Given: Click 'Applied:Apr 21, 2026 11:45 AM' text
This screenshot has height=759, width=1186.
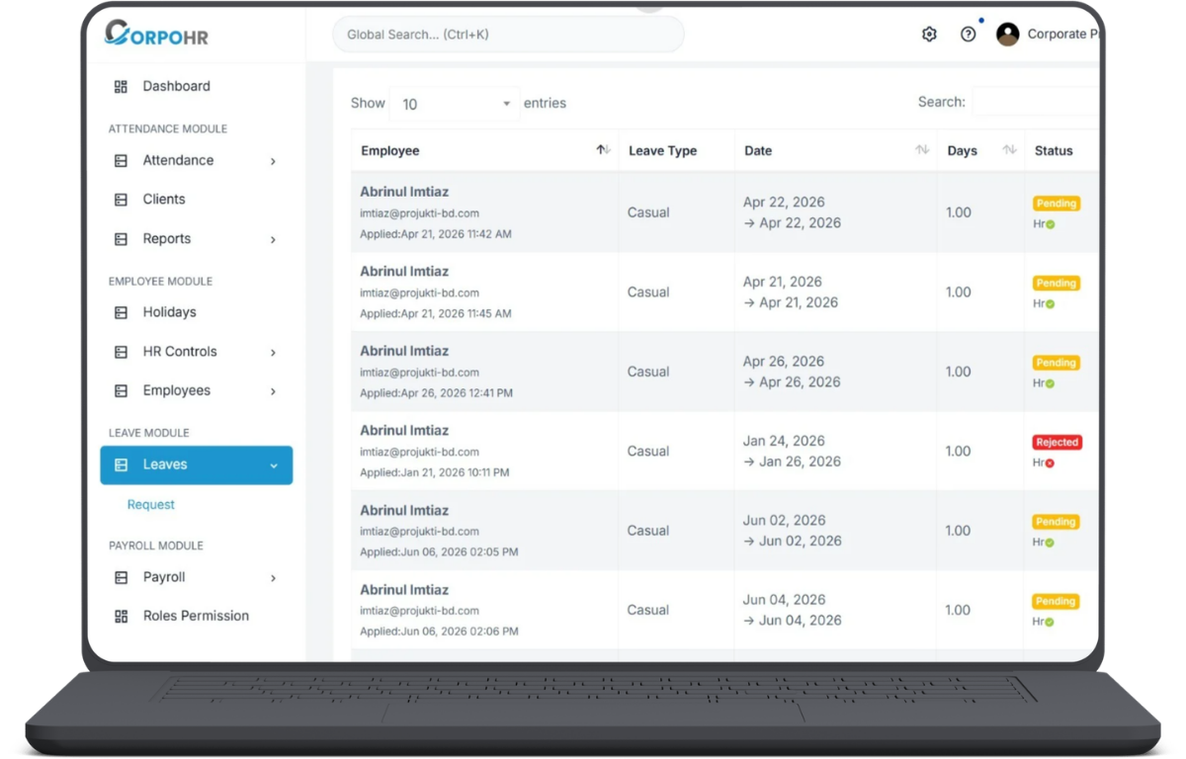Looking at the screenshot, I should 436,313.
